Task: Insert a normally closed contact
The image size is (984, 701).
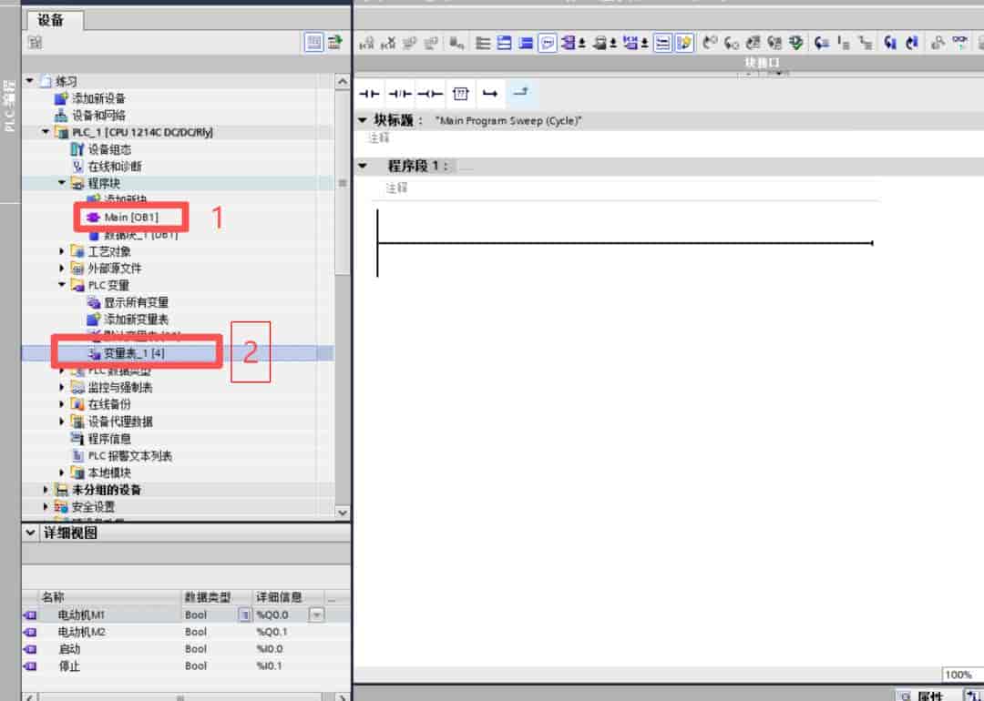Action: point(400,94)
